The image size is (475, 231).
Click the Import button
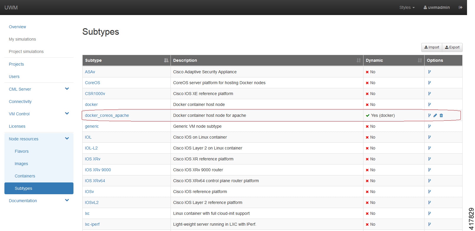point(432,47)
